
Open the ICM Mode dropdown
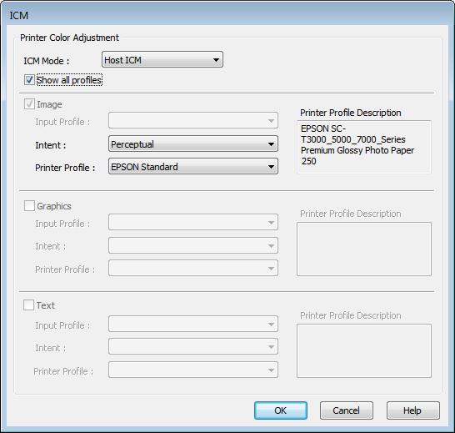click(162, 59)
